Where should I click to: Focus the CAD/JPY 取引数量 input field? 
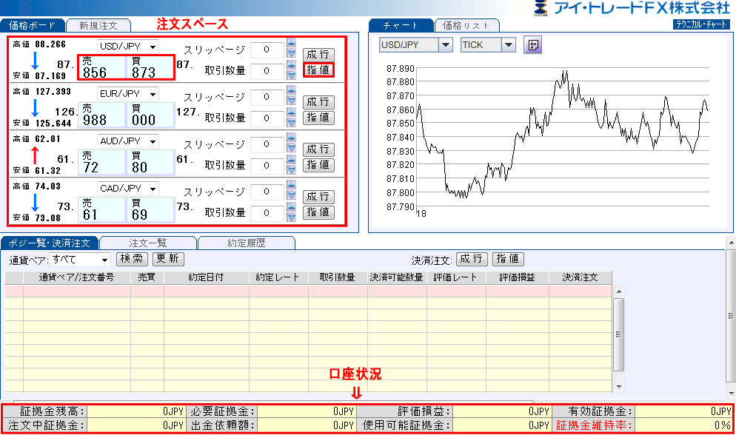pos(267,213)
